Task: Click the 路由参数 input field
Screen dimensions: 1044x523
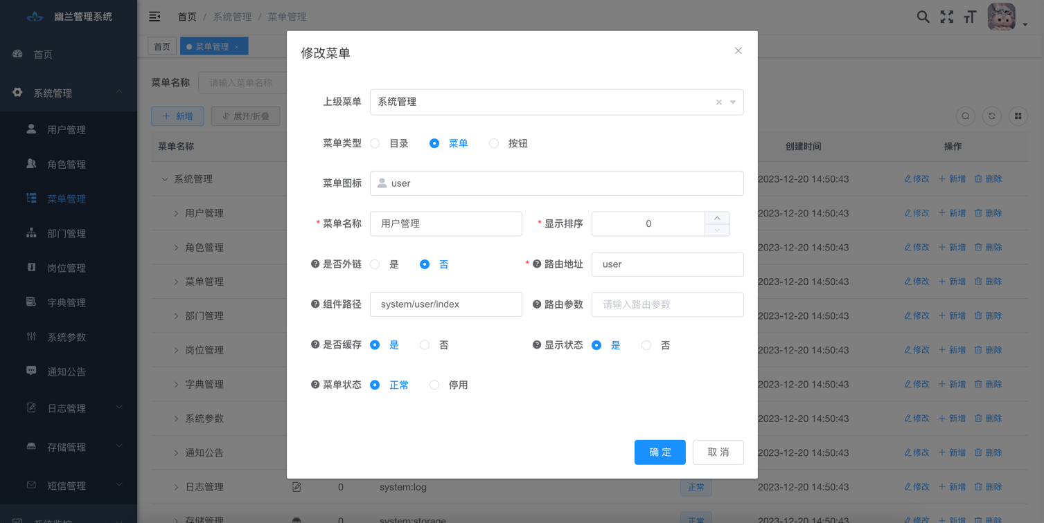Action: point(667,304)
